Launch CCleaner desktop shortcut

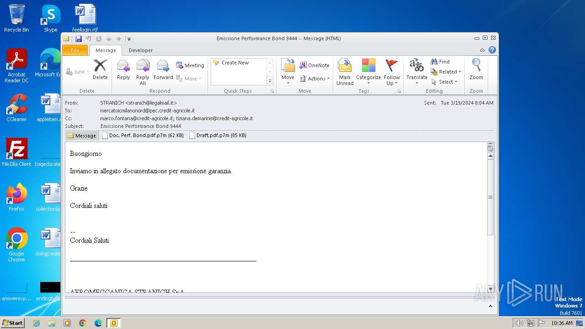(16, 108)
